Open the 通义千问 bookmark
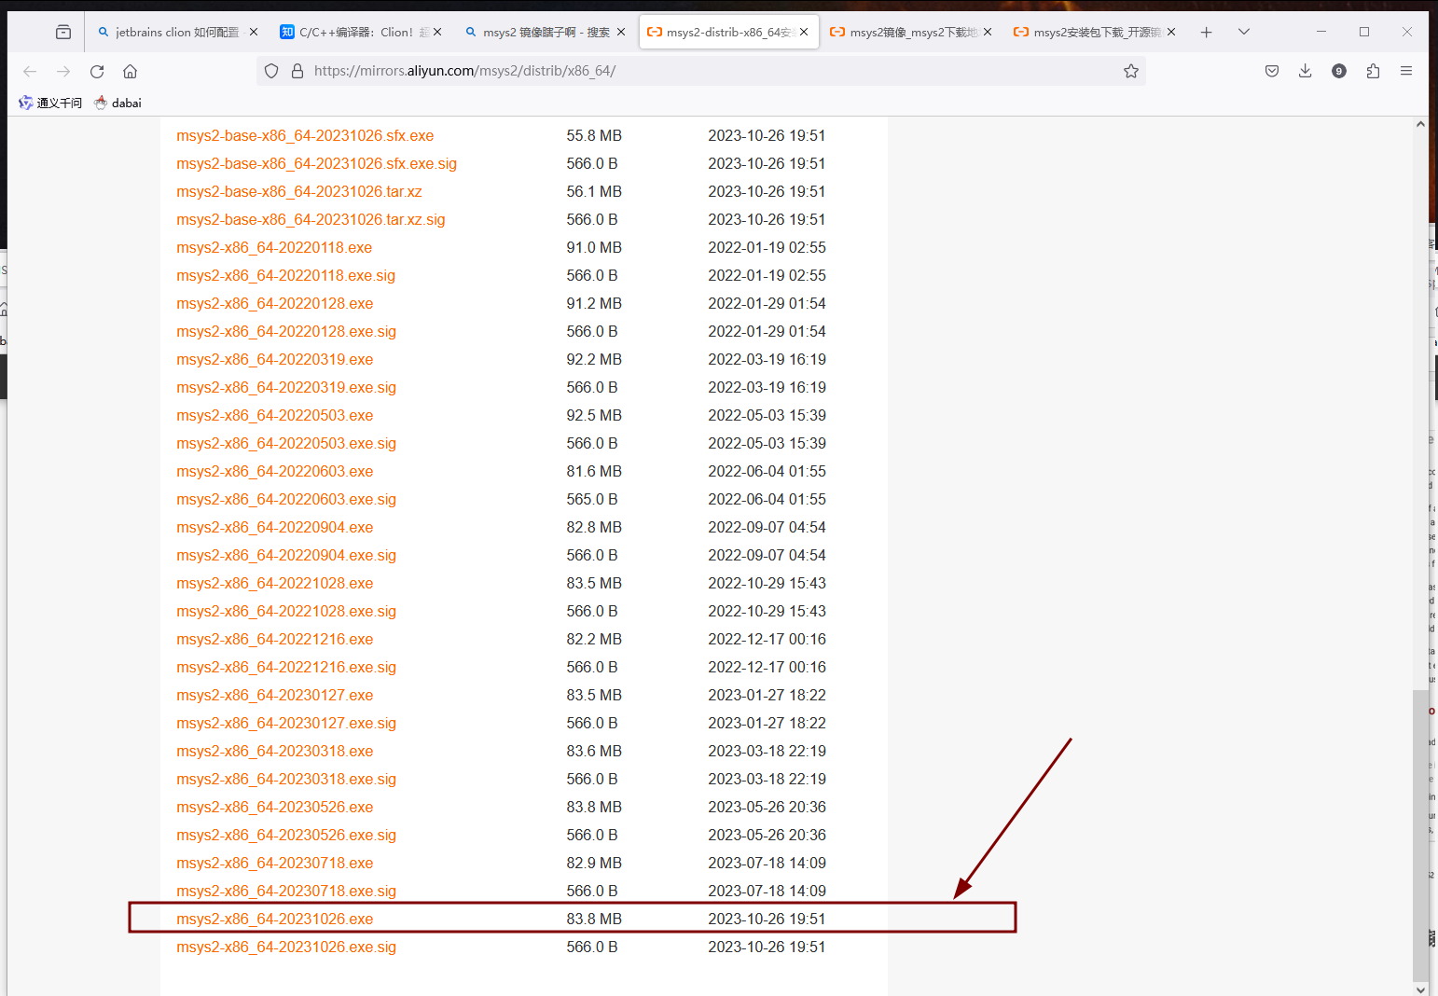Viewport: 1438px width, 996px height. tap(49, 103)
